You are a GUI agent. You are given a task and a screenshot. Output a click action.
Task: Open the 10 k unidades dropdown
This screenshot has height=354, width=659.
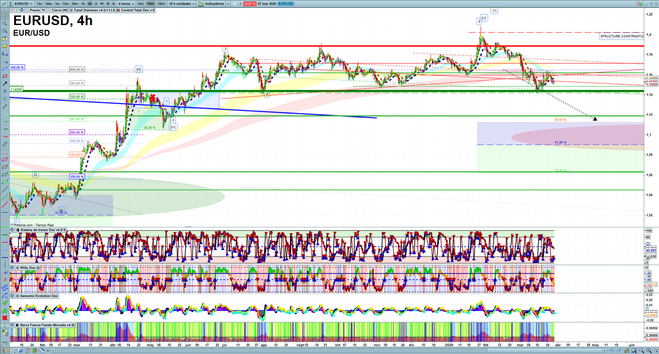182,4
